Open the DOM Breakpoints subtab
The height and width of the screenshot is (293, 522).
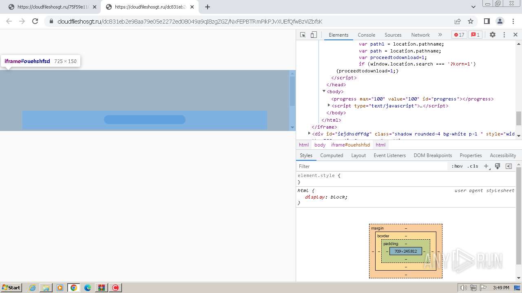pyautogui.click(x=433, y=155)
